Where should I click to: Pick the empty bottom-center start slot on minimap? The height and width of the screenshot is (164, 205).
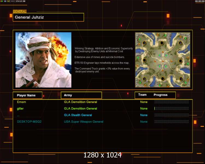point(163,79)
